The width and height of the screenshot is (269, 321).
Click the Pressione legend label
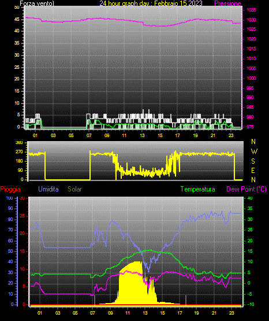[227, 3]
